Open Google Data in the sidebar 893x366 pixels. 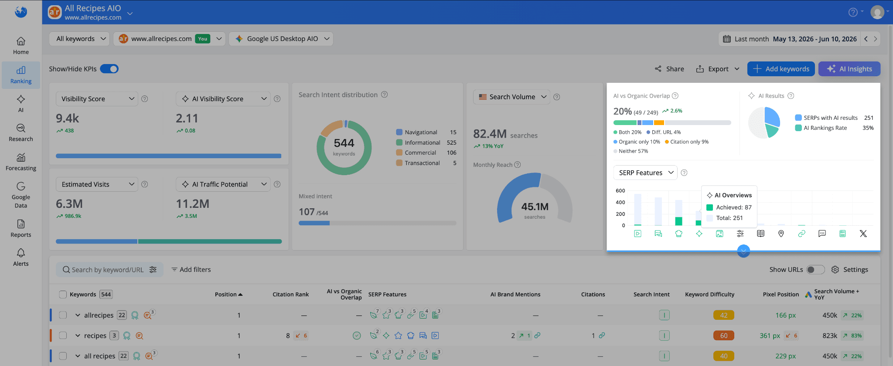pos(20,195)
